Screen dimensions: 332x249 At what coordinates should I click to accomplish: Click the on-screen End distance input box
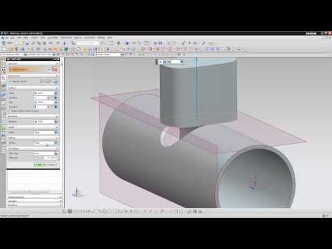tap(174, 62)
